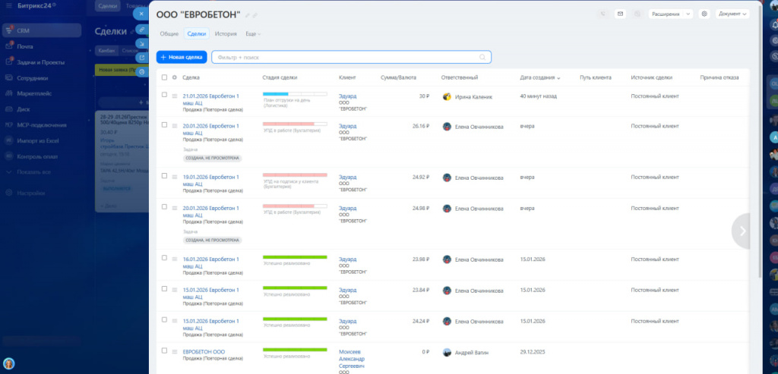Click the copy-link icon next to company title

coord(255,16)
